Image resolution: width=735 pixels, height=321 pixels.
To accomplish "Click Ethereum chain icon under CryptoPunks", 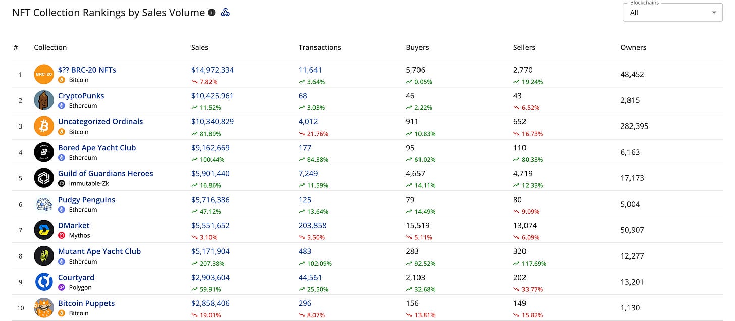I will [x=62, y=106].
